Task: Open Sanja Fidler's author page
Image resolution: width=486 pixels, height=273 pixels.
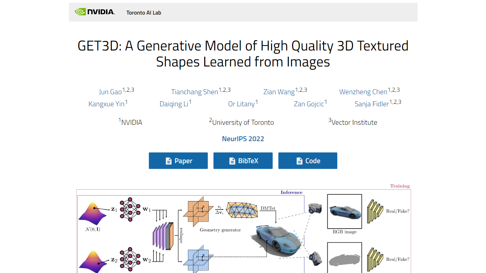Action: [371, 104]
